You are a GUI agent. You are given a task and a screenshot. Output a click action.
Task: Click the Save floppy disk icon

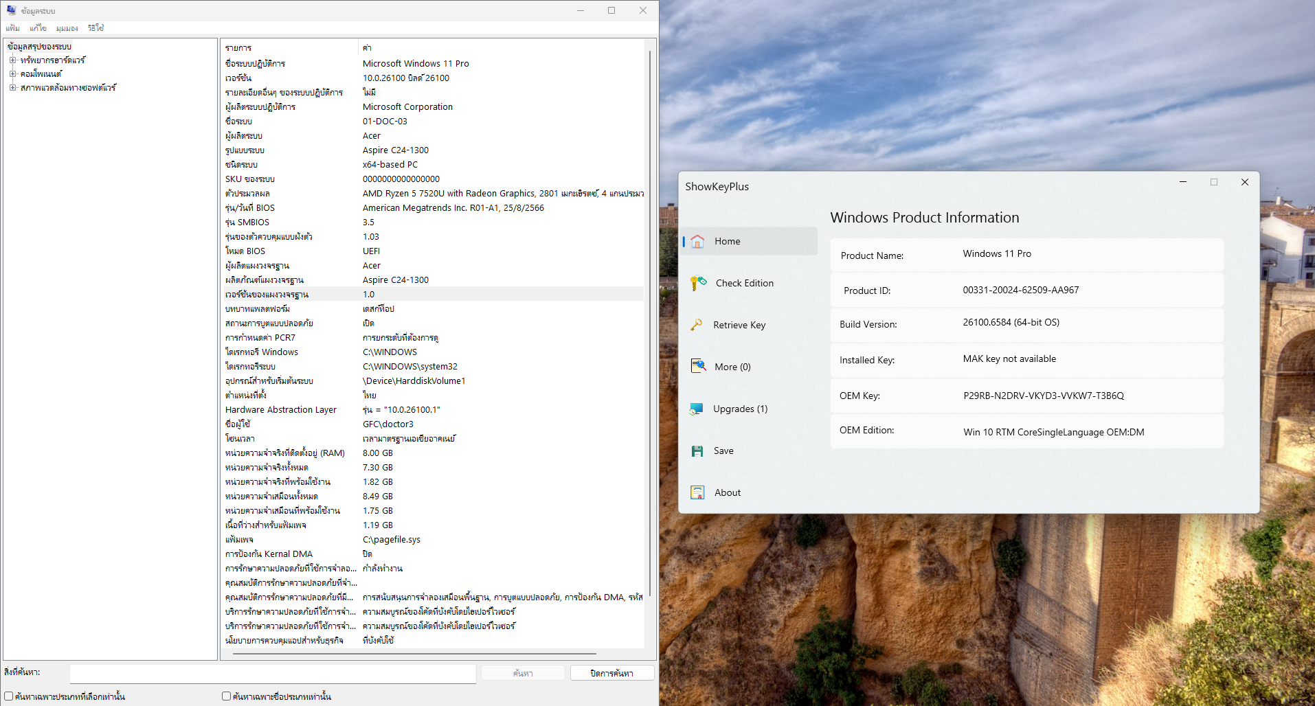(x=697, y=451)
